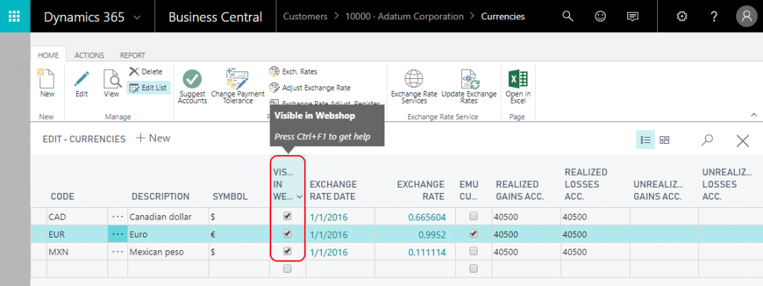Screen dimensions: 763x286
Task: Close the Currencies page with X
Action: click(743, 141)
